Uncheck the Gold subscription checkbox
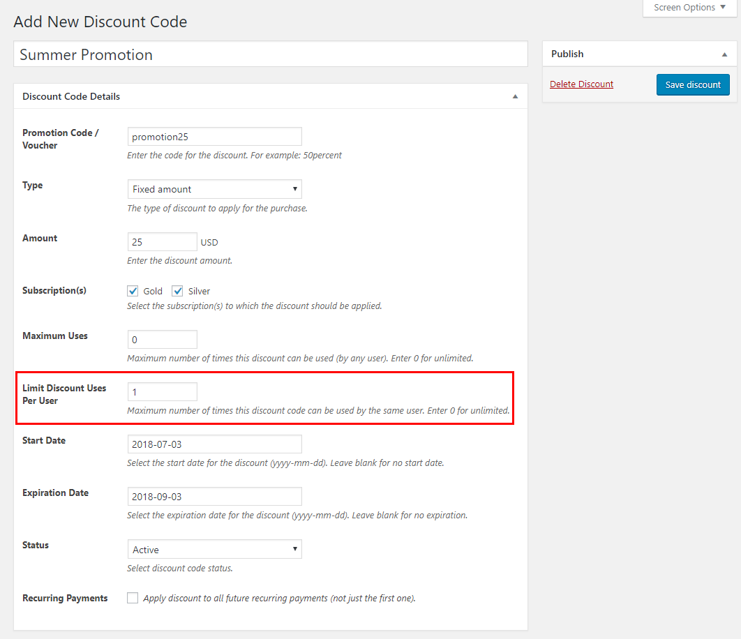The image size is (741, 639). (x=133, y=291)
